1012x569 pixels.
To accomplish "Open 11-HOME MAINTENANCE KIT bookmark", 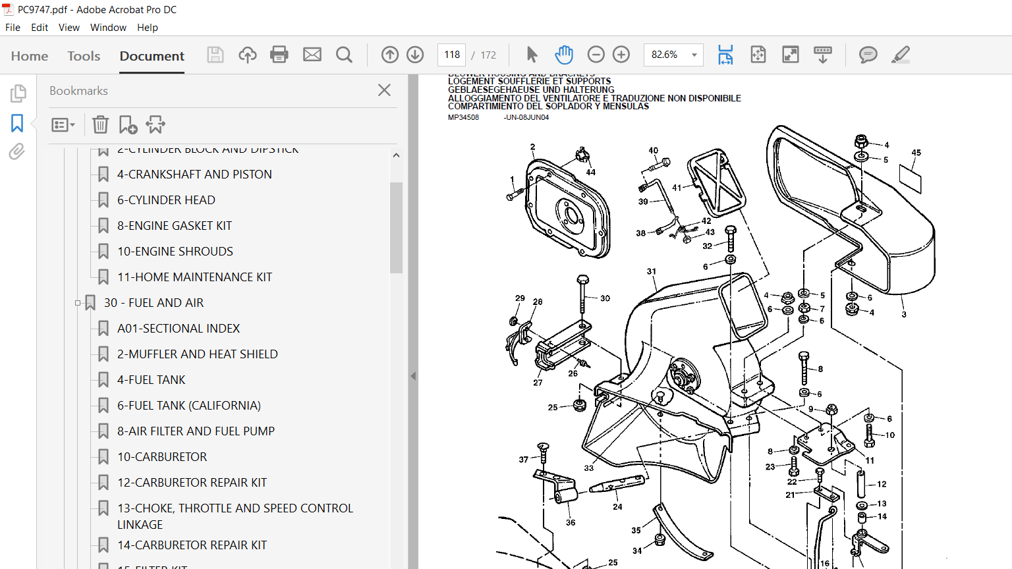I will [194, 277].
